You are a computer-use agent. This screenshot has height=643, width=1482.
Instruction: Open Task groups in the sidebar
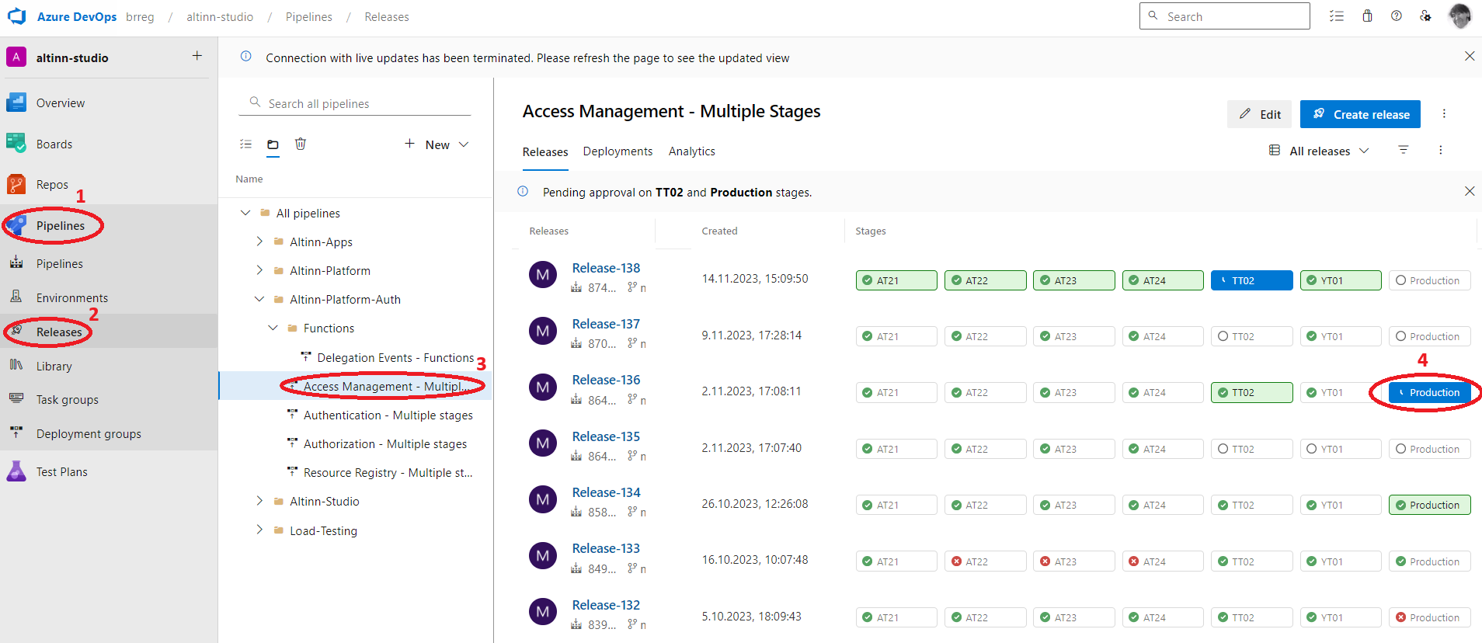coord(68,399)
